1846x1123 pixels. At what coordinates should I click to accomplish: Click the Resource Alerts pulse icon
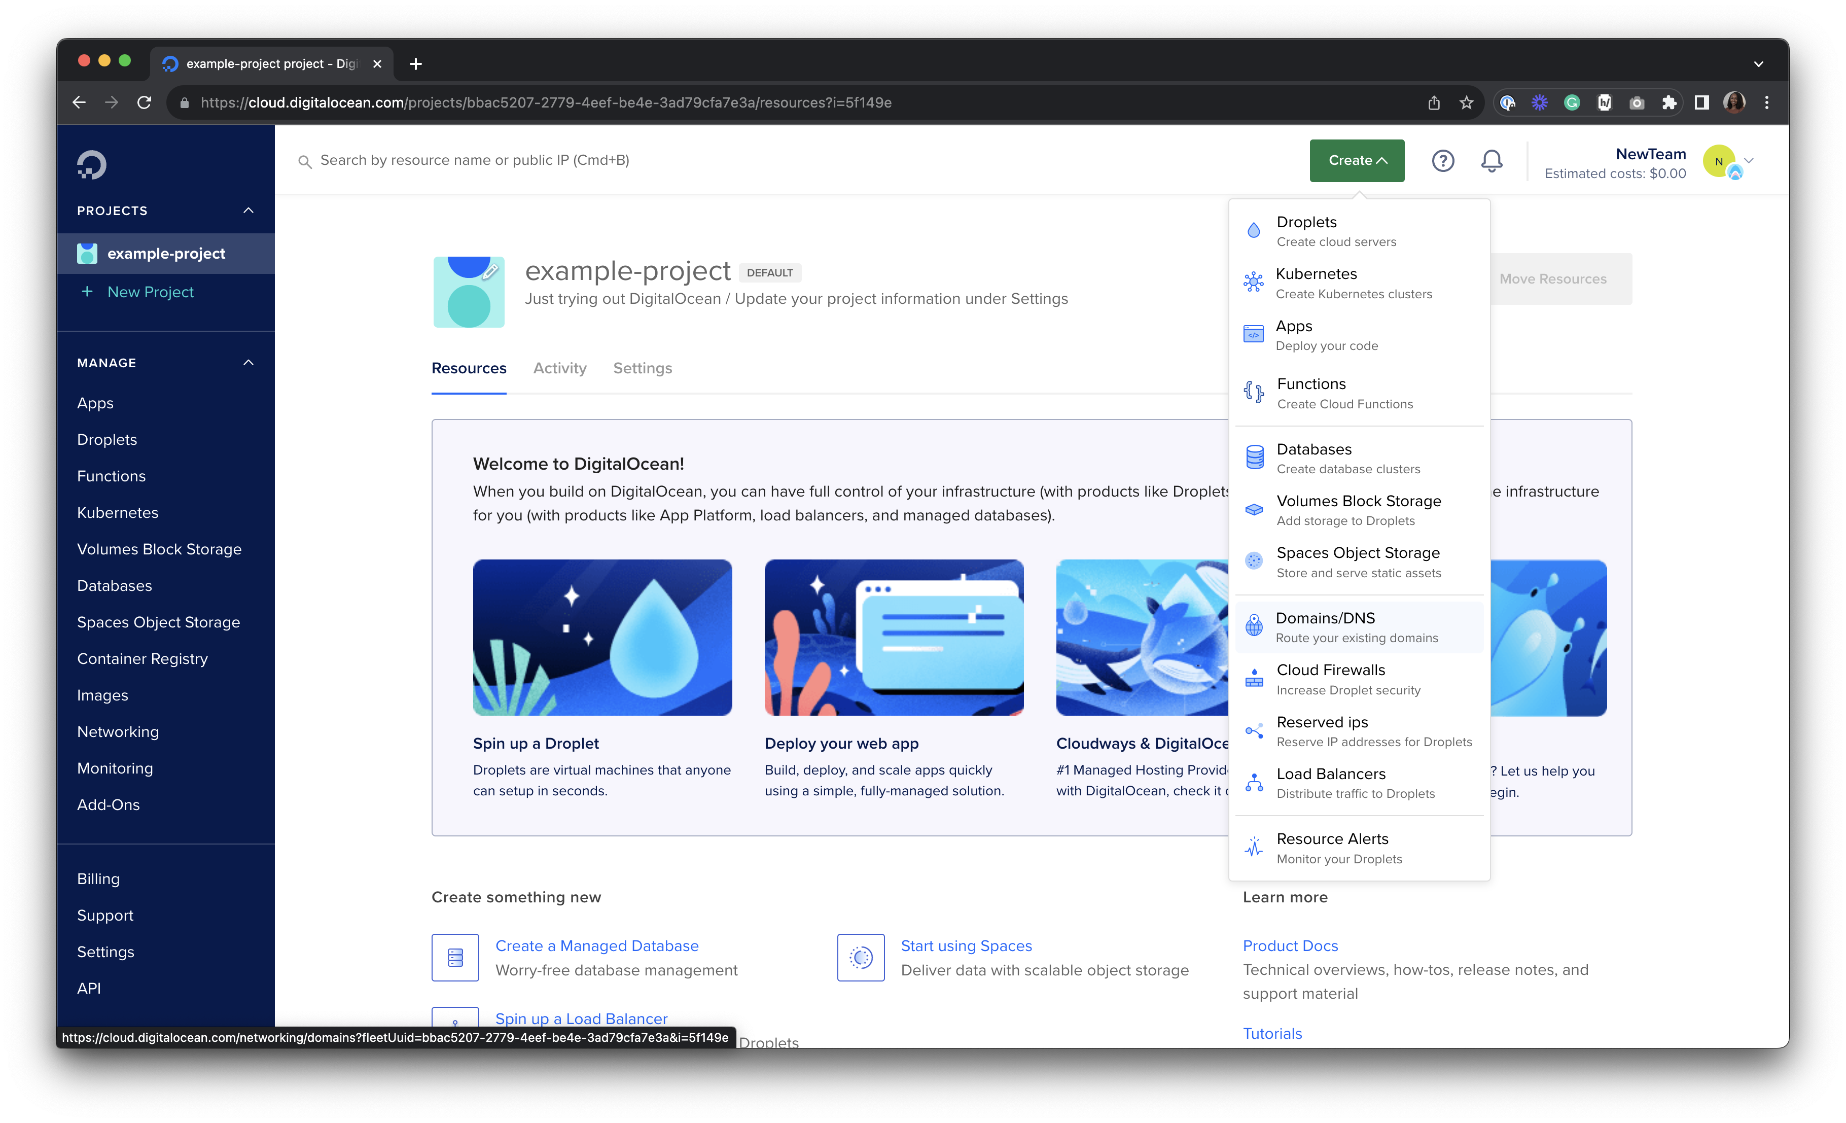tap(1254, 847)
